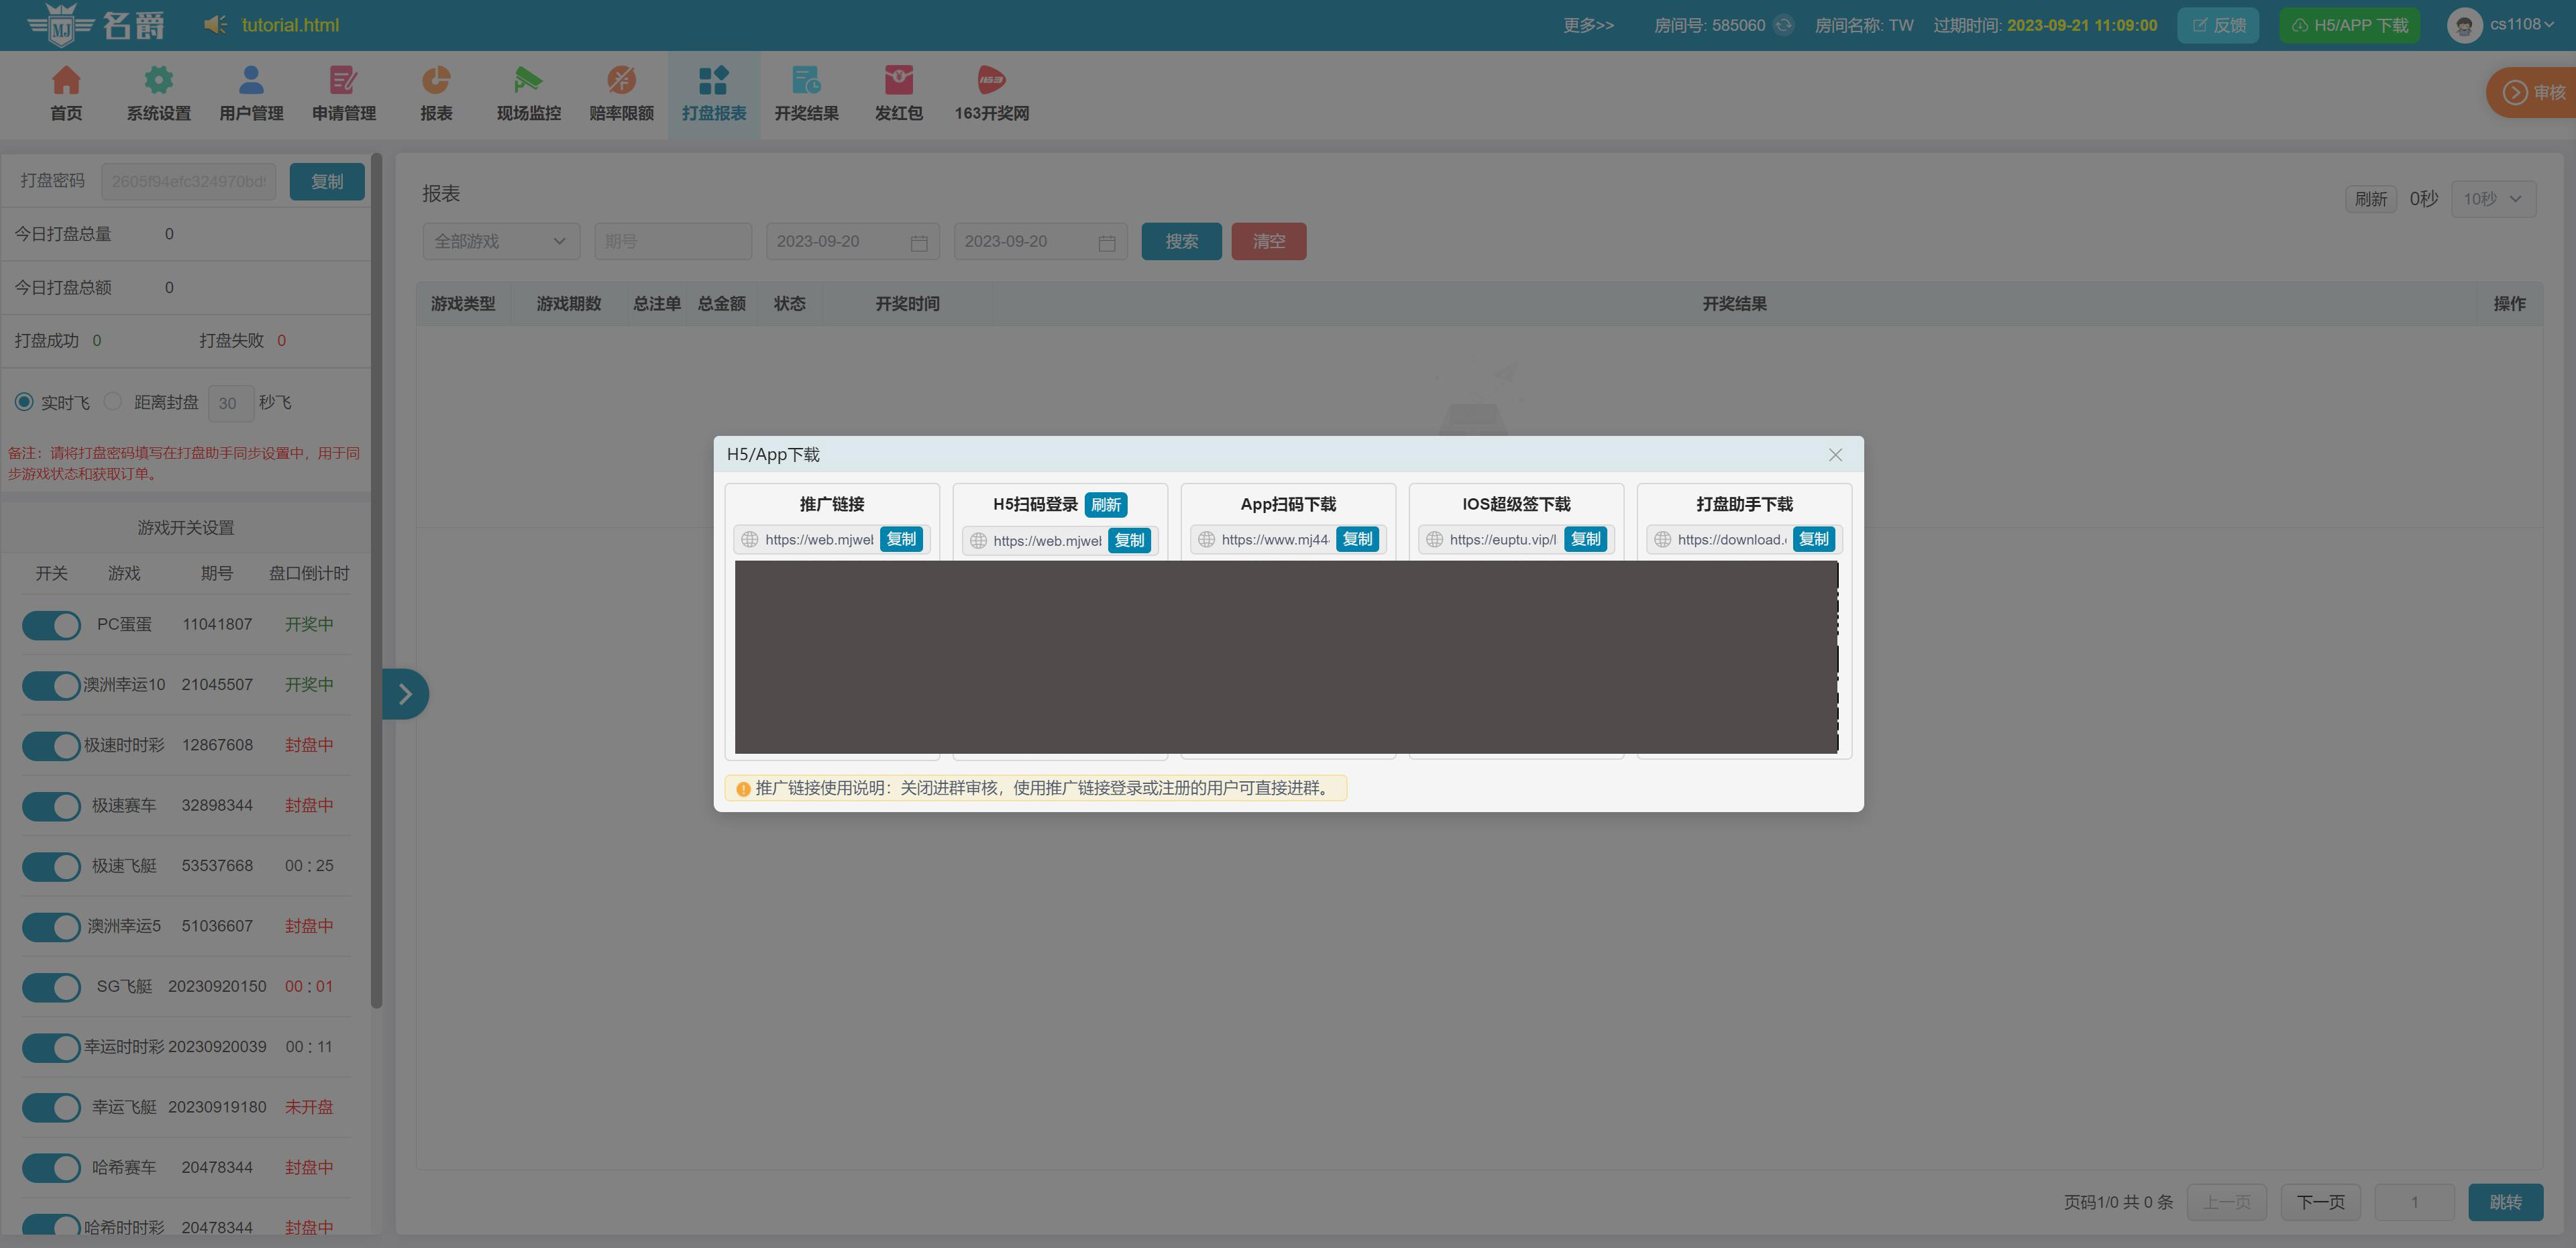The width and height of the screenshot is (2576, 1248).
Task: Click the room number refresh icon
Action: click(1783, 25)
